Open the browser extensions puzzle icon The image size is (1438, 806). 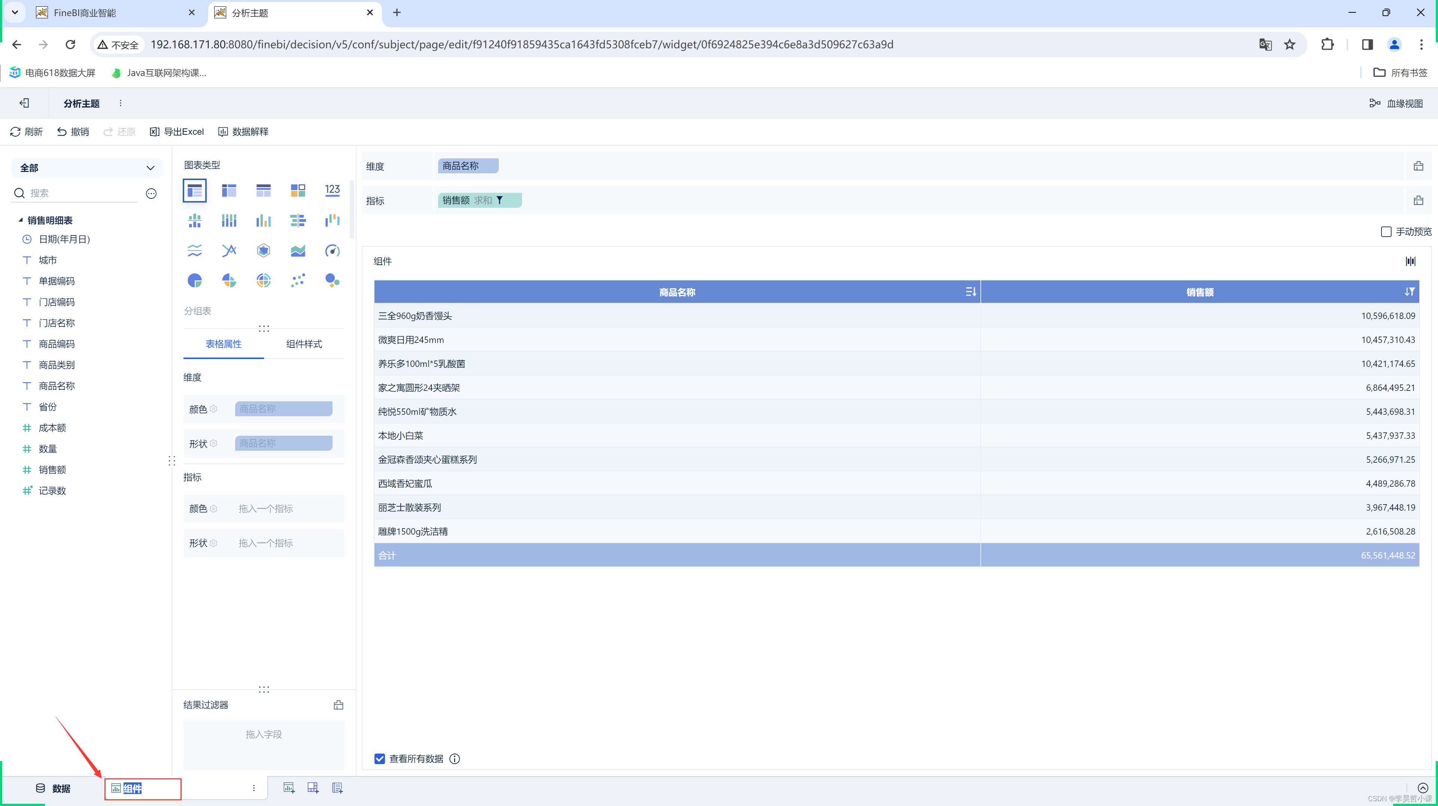(1328, 45)
